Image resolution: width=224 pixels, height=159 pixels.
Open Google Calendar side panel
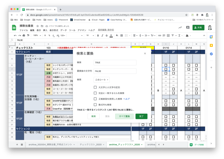[x=211, y=37]
